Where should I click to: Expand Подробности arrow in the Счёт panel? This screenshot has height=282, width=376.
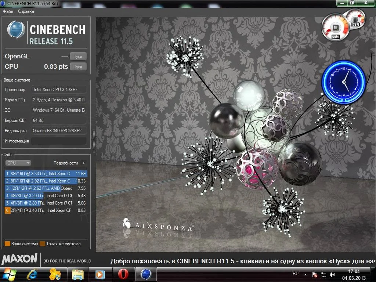point(84,163)
